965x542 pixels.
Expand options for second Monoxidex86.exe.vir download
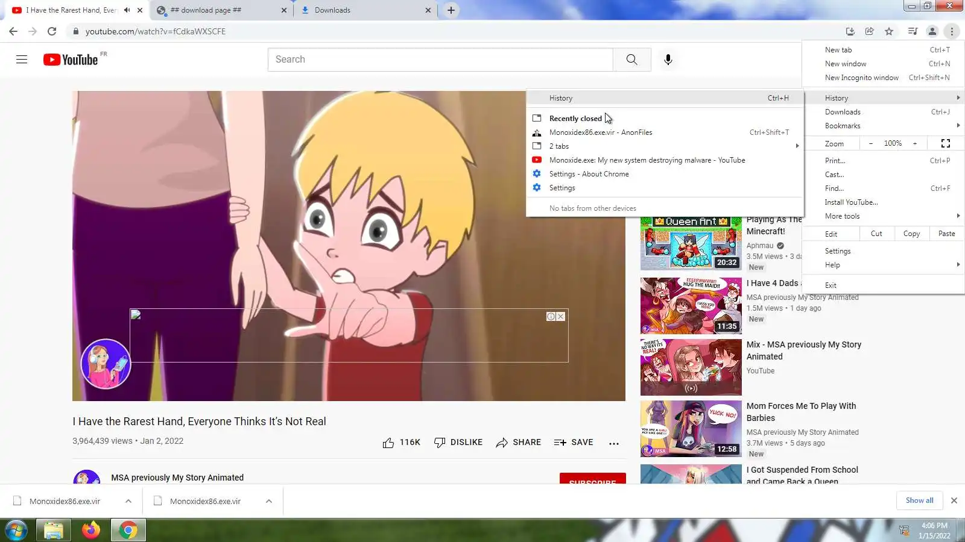[269, 501]
